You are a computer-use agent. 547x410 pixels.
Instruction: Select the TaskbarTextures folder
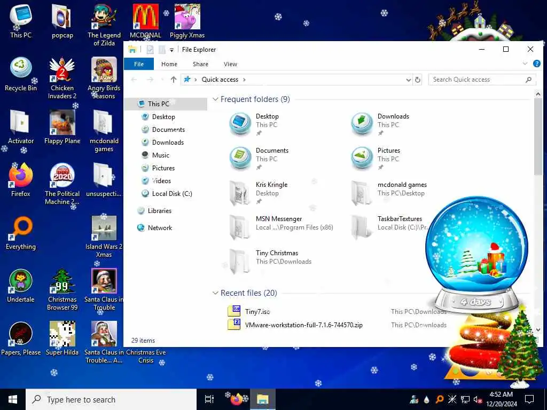388,226
